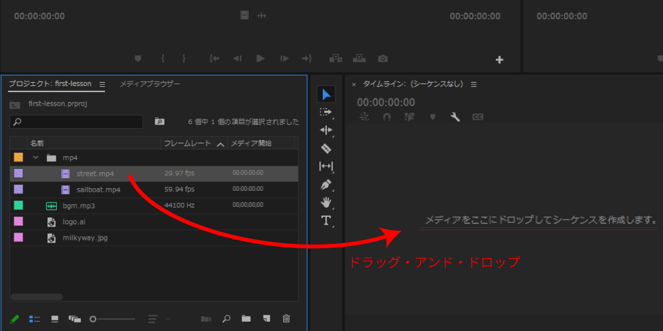This screenshot has height=331, width=663.
Task: Select the Ripple Edit tool
Action: [326, 130]
